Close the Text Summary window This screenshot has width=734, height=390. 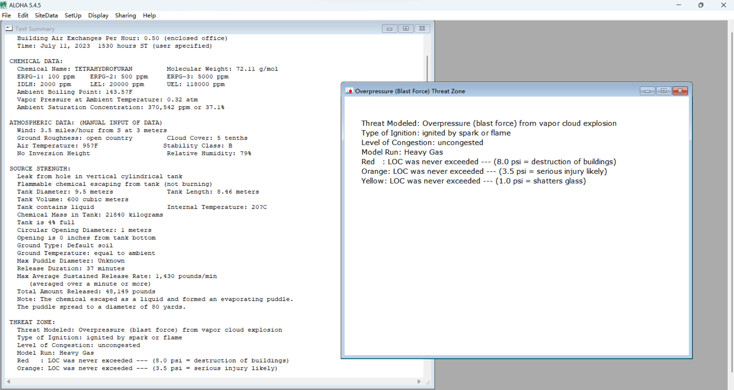click(x=422, y=28)
